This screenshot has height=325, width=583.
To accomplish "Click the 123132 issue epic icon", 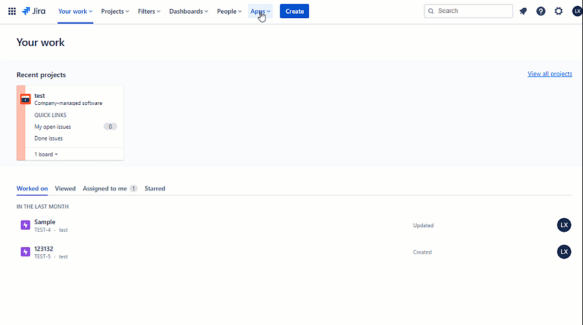I will click(x=25, y=252).
